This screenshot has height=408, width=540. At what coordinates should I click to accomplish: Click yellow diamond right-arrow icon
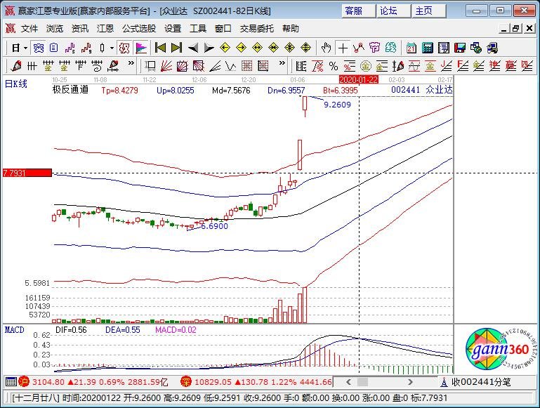click(241, 48)
